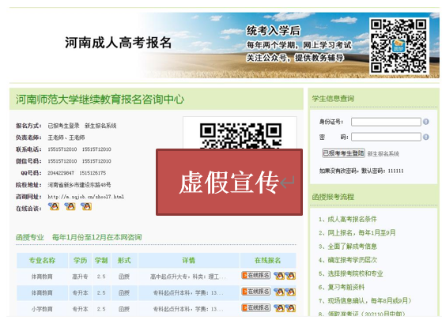Click the middle QQ chat icon beside 在线洽谈

click(x=70, y=206)
